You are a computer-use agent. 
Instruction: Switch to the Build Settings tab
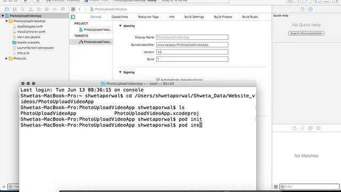pos(194,17)
